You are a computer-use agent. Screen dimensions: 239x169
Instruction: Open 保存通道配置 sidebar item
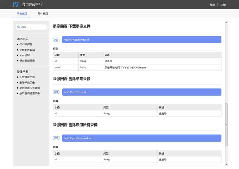tap(27, 61)
